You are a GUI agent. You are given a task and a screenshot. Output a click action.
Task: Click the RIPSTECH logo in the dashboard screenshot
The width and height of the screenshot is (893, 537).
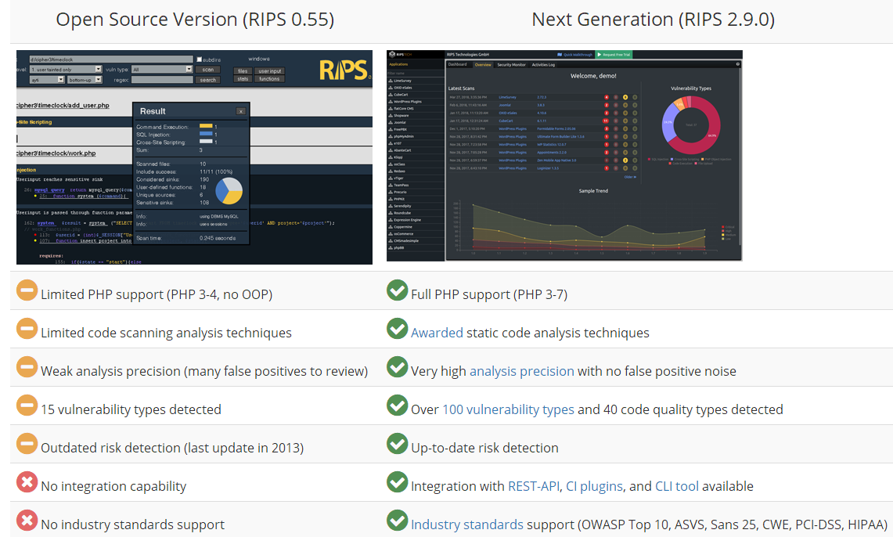pyautogui.click(x=400, y=55)
